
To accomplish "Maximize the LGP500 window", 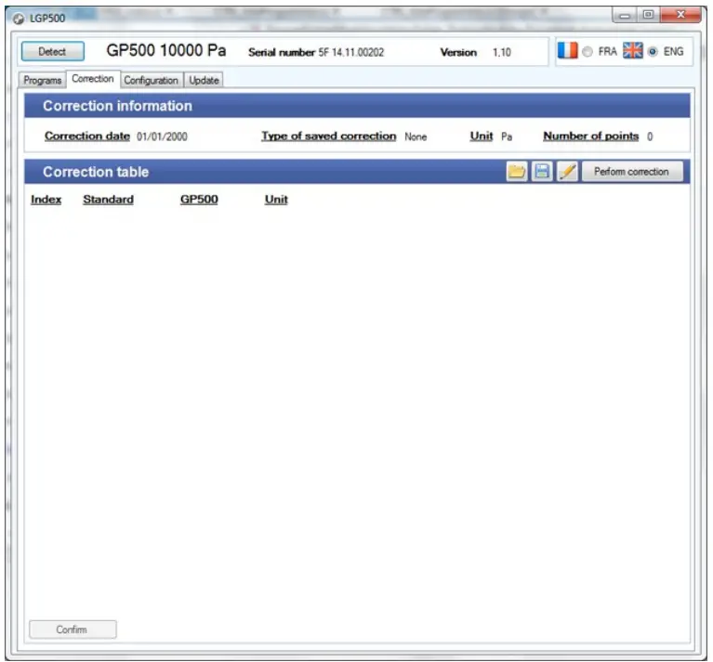I will (x=649, y=16).
